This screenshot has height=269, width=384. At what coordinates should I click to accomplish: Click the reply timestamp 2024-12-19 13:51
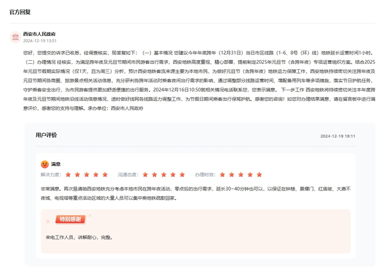click(x=40, y=41)
